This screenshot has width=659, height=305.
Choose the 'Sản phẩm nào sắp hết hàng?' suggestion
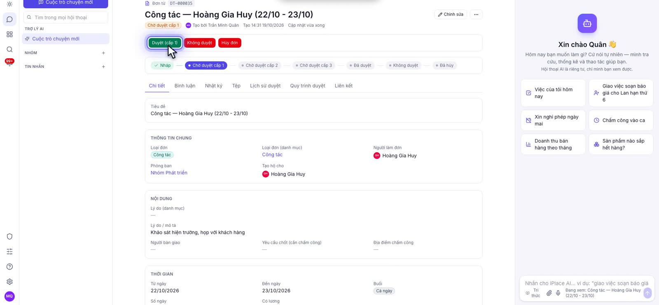pos(621,144)
